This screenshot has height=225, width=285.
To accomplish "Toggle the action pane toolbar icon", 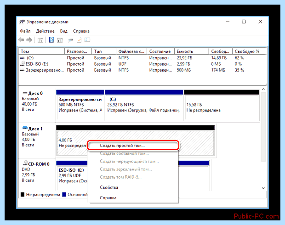I will (60, 40).
